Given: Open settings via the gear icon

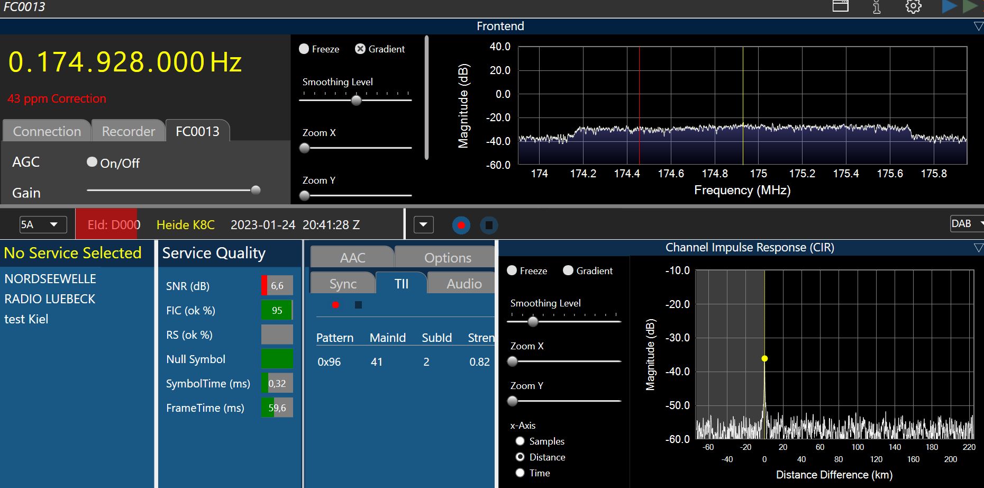Looking at the screenshot, I should click(913, 7).
